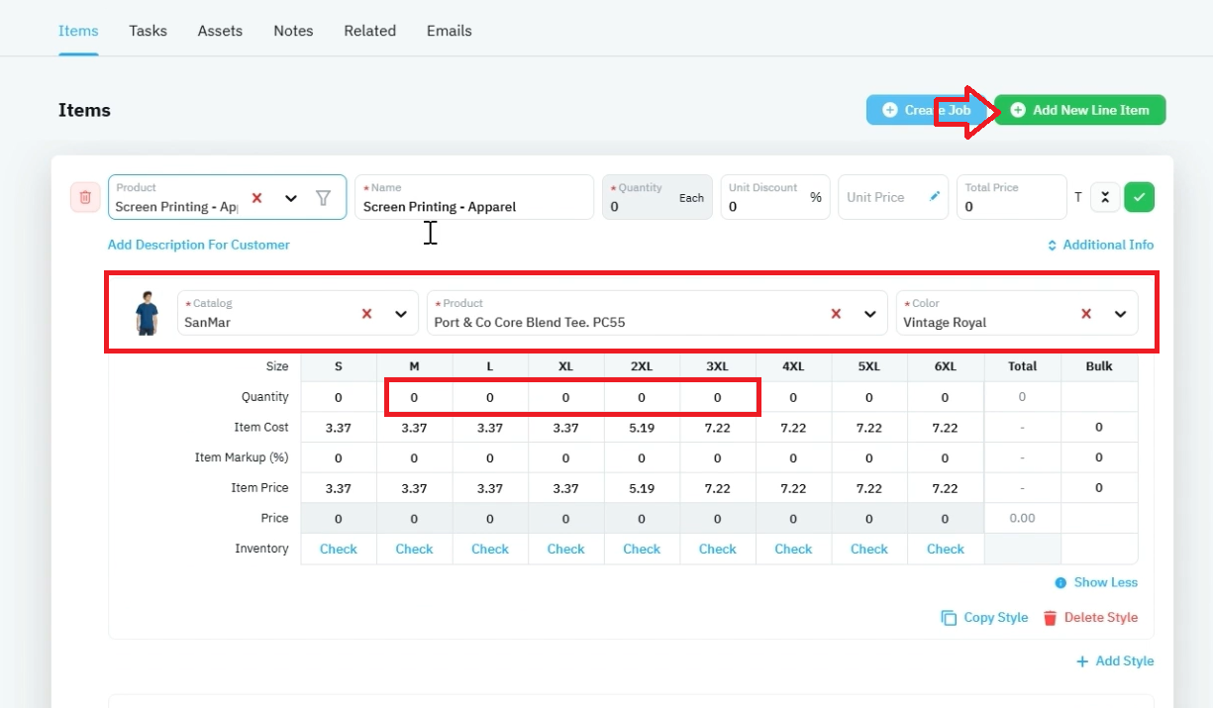Click the Copy Style icon link
The width and height of the screenshot is (1213, 708).
coord(984,617)
